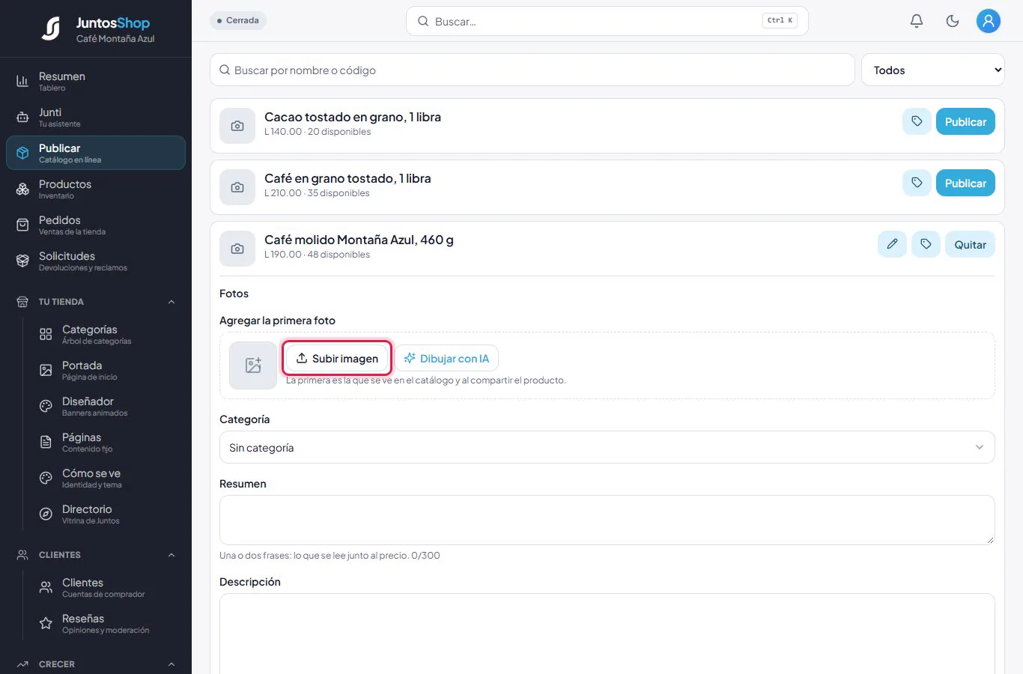Click tag icon for Café en grano tostado

[x=917, y=183]
